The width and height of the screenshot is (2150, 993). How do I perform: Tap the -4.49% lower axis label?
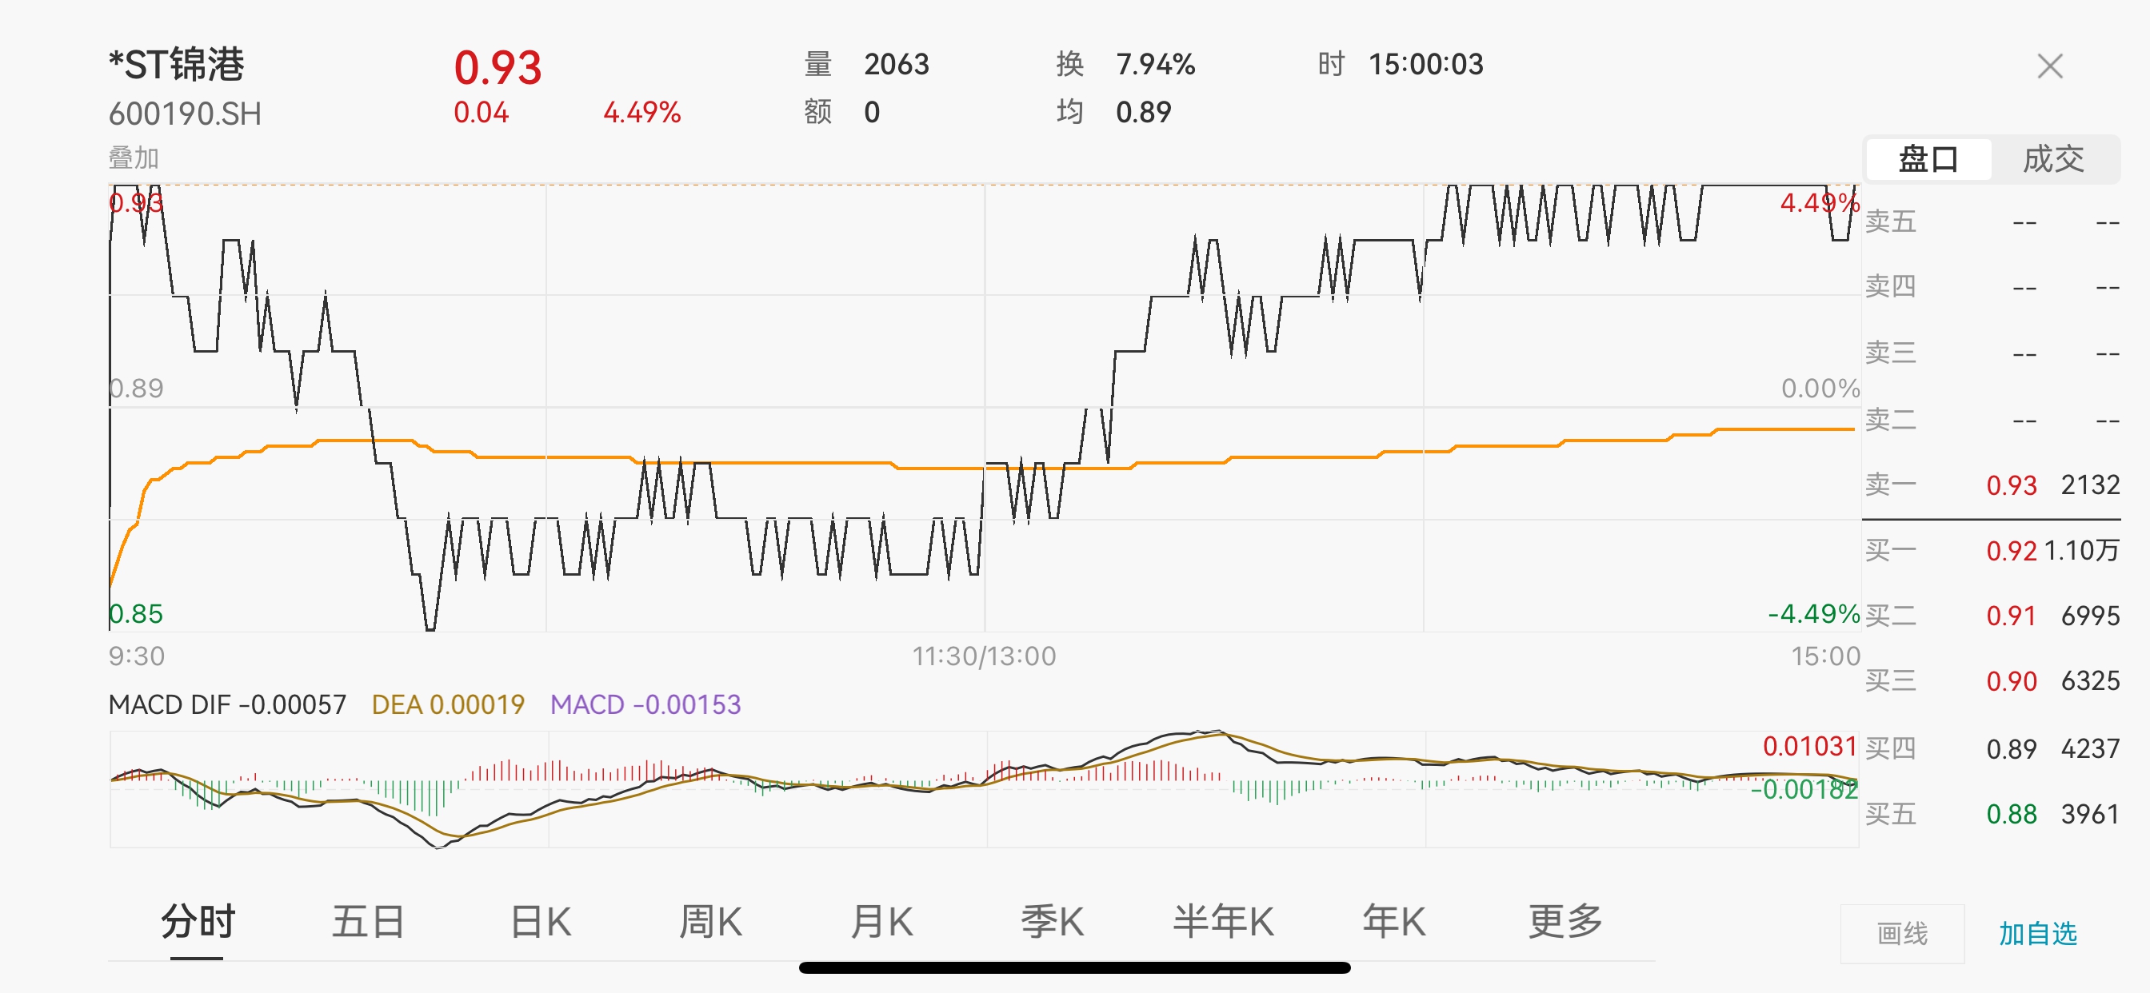(1813, 614)
